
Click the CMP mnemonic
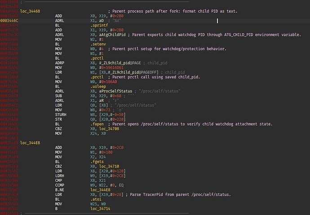pos(58,180)
